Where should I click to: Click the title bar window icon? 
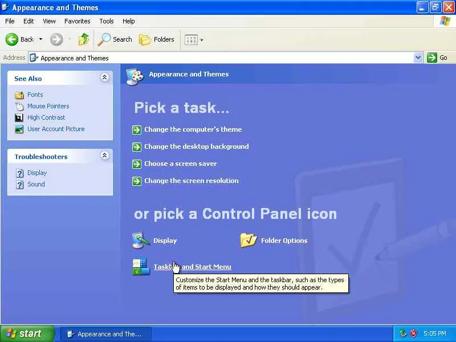tap(5, 7)
